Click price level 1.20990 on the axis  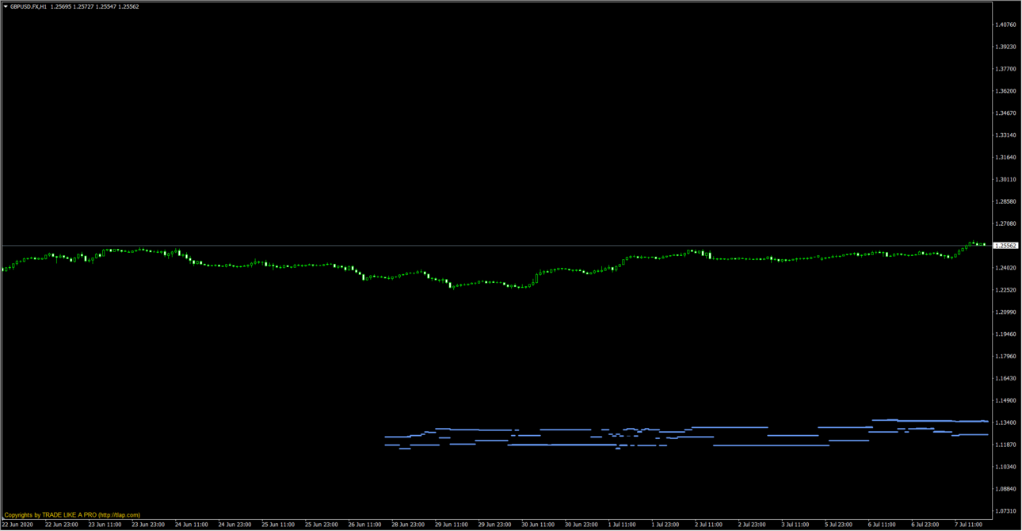click(x=1006, y=312)
